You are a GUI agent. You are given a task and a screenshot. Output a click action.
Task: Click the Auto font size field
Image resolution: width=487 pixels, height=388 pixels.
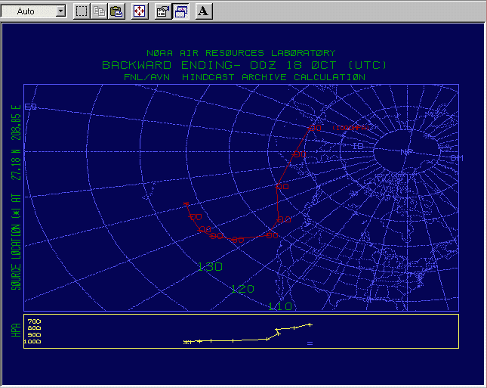pos(29,11)
